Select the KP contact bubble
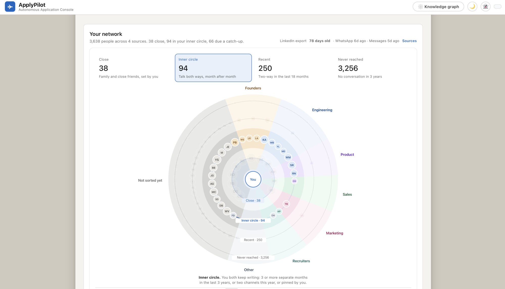 click(x=279, y=212)
